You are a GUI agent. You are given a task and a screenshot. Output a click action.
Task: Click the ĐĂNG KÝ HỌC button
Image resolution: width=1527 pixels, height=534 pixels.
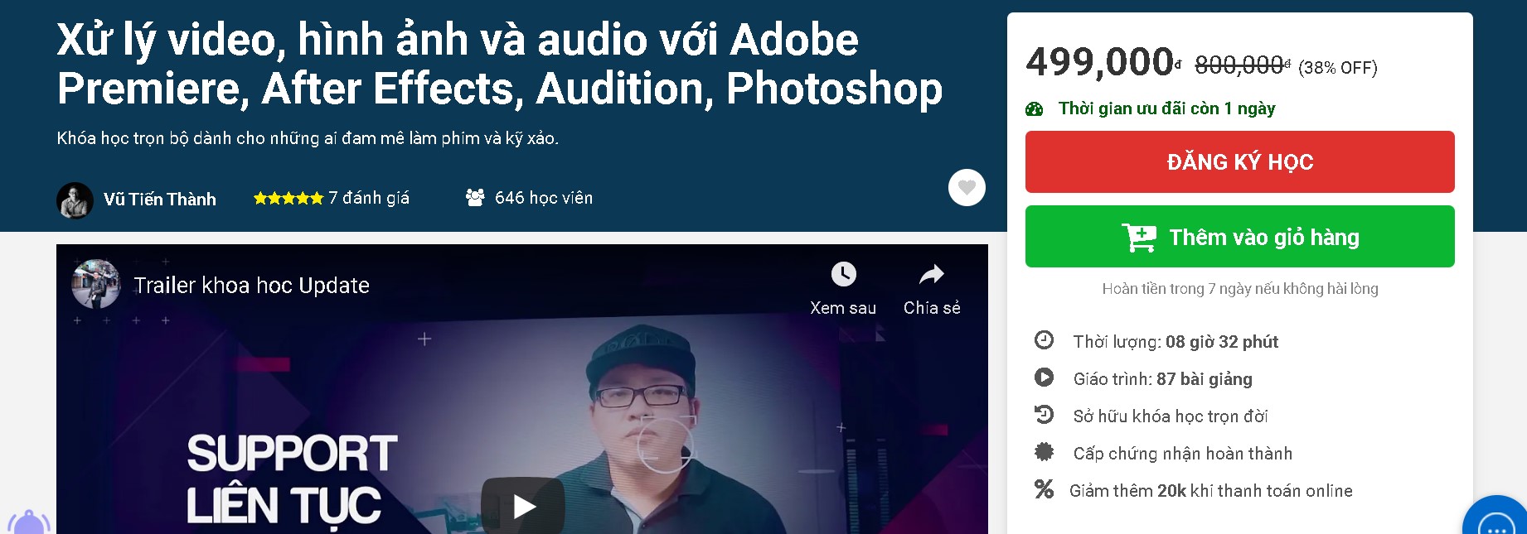(x=1239, y=161)
